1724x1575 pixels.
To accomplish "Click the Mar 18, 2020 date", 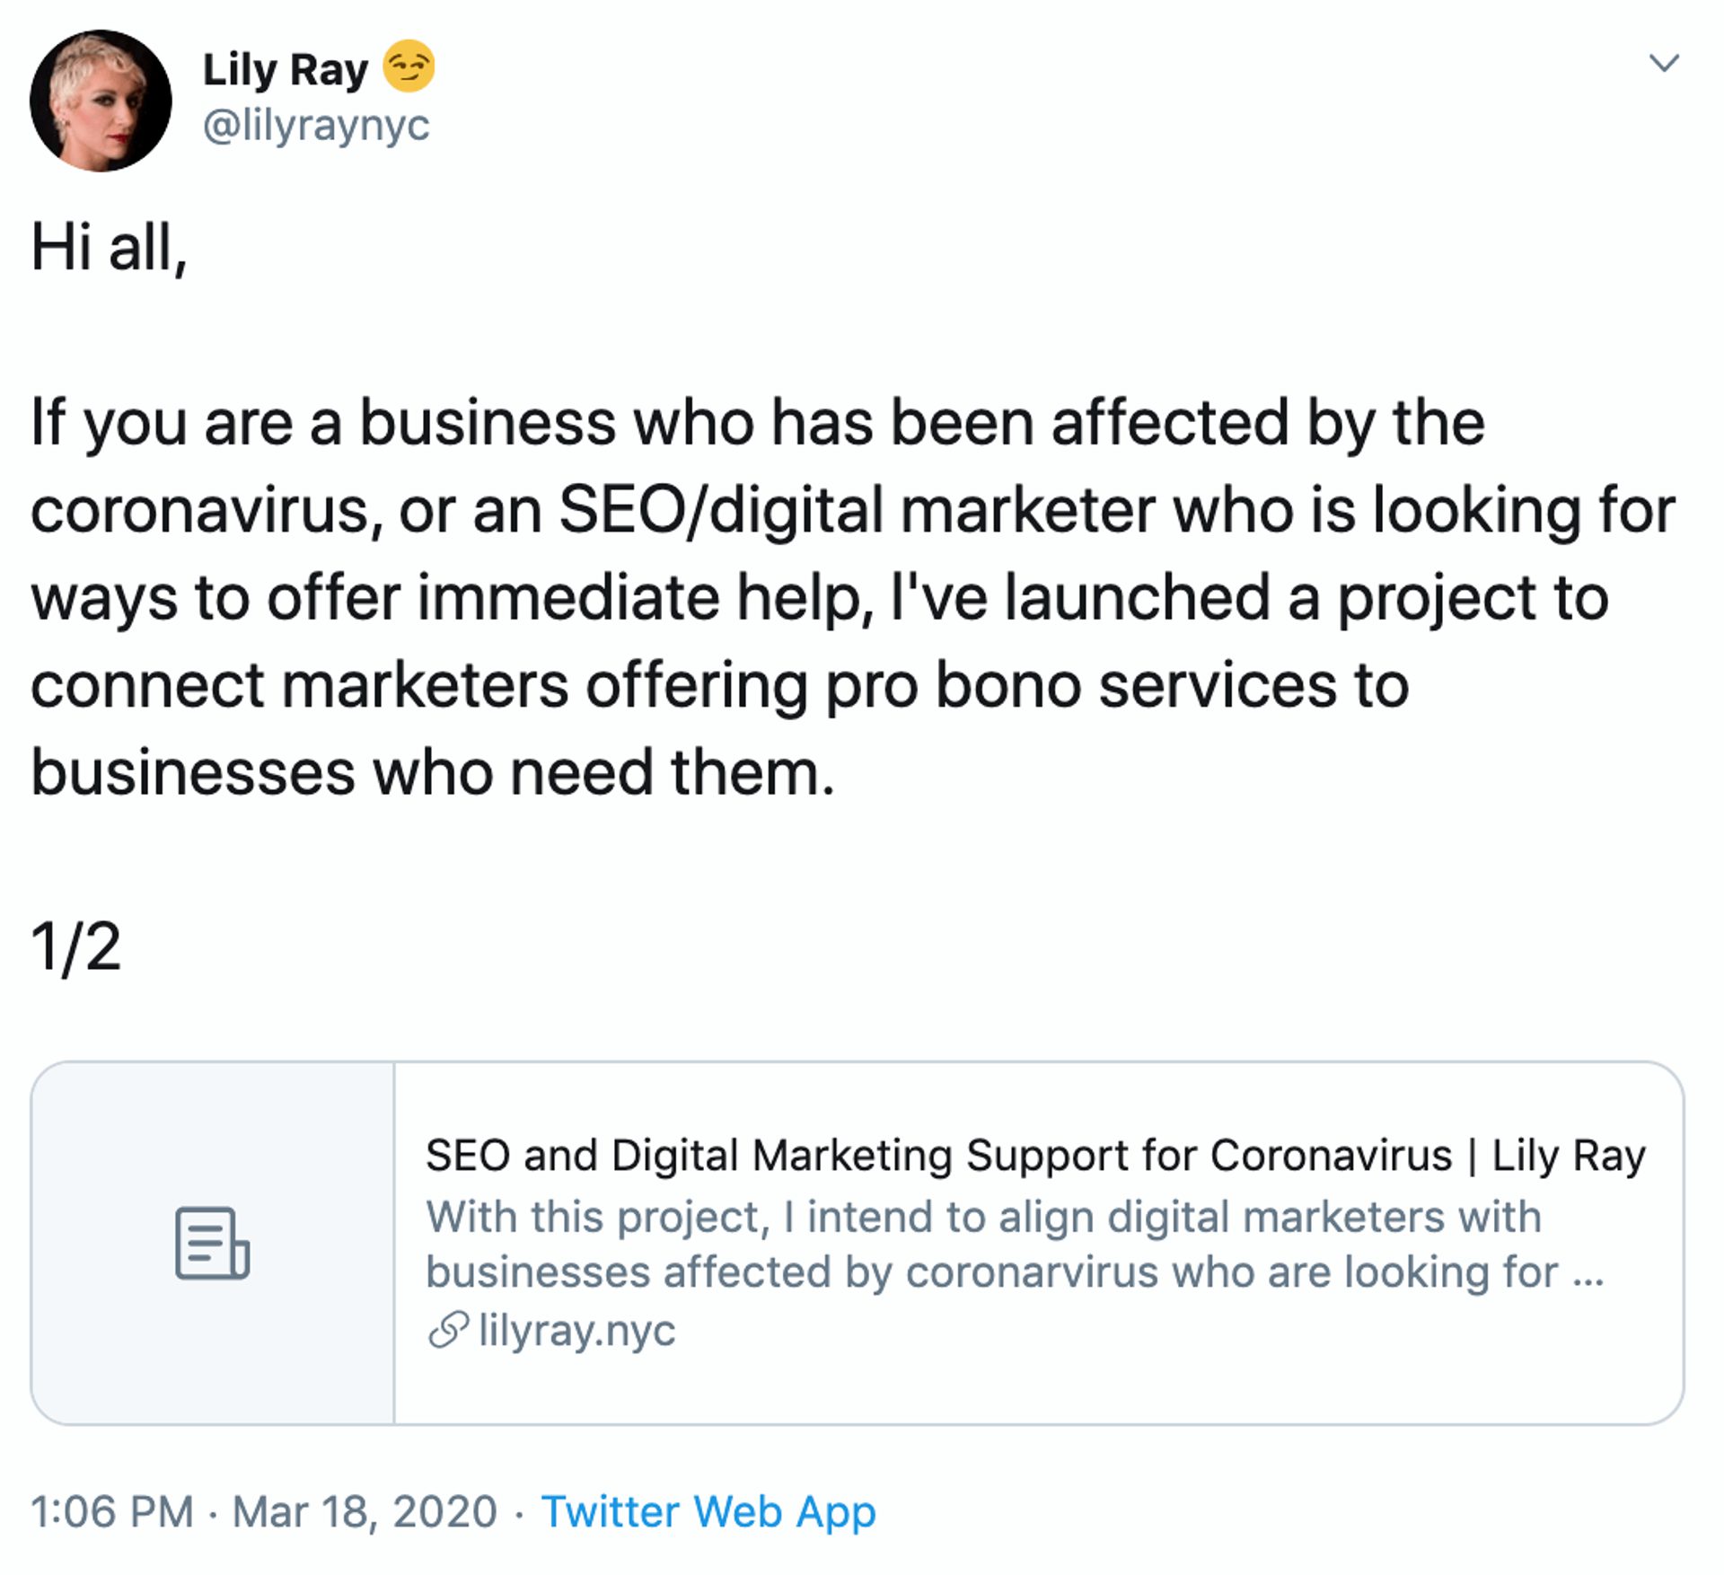I will 365,1511.
